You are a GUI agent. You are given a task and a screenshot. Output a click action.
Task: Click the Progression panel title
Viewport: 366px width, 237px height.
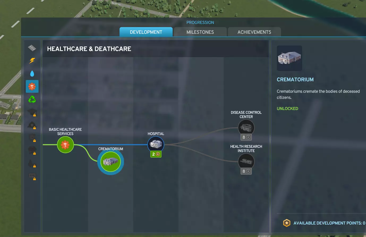(x=200, y=23)
